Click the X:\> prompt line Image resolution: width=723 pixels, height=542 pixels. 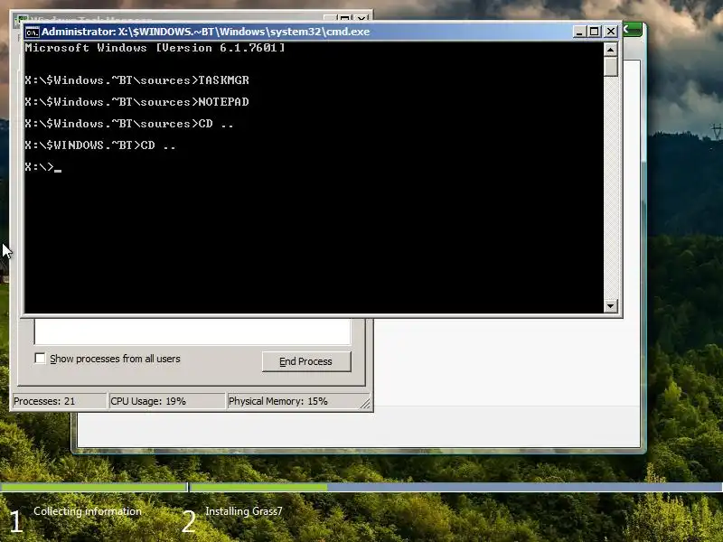(x=42, y=167)
